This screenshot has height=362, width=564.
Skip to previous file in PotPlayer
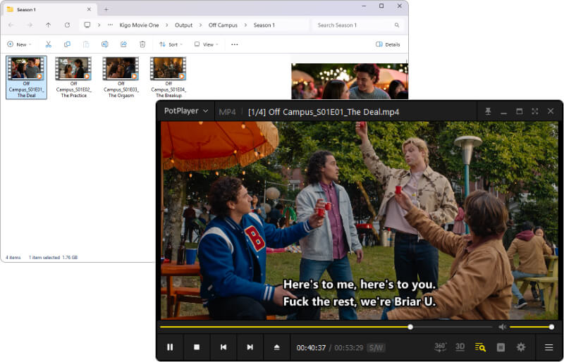[x=223, y=347]
